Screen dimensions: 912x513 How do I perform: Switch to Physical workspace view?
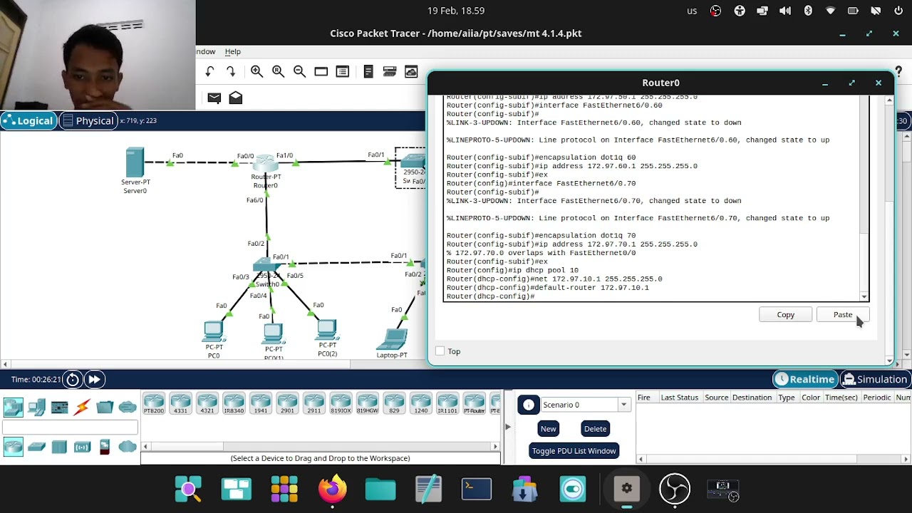click(x=88, y=120)
